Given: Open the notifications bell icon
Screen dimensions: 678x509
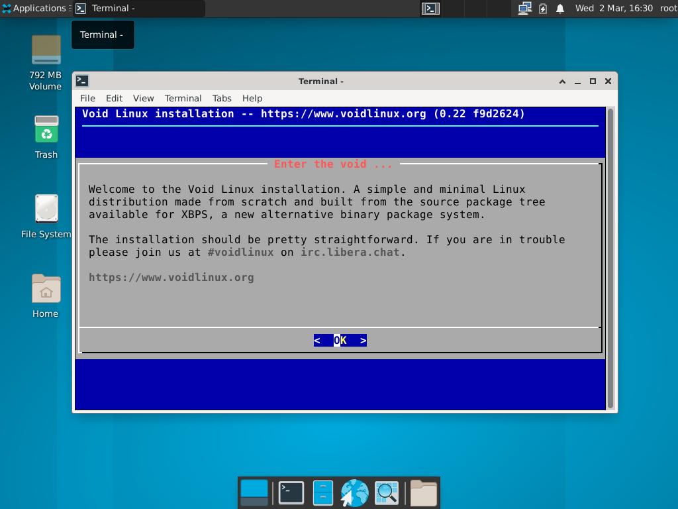Looking at the screenshot, I should point(560,8).
